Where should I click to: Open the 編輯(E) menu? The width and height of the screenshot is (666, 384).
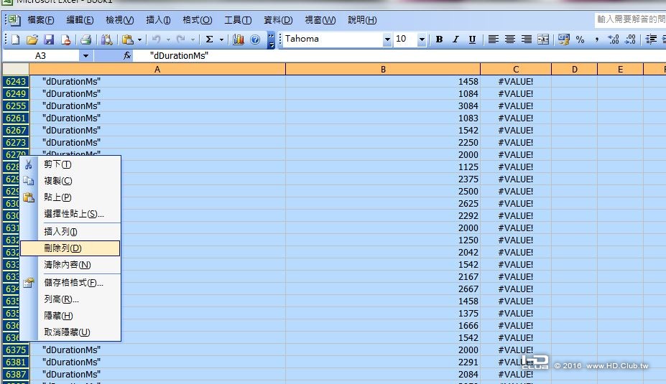[80, 20]
